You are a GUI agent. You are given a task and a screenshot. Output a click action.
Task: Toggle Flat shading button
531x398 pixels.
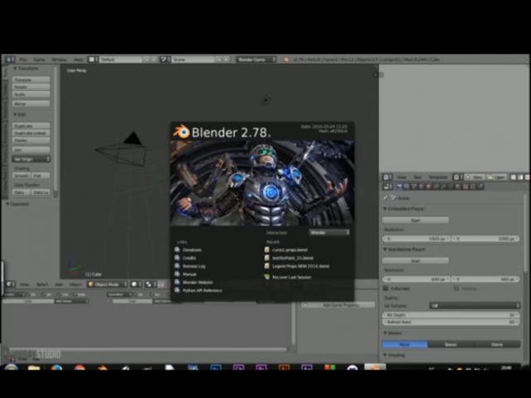pyautogui.click(x=41, y=176)
